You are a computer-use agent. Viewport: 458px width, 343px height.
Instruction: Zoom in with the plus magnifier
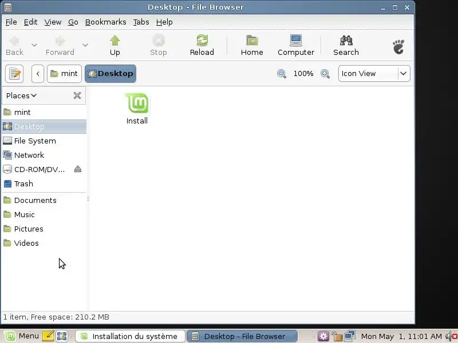coord(325,74)
